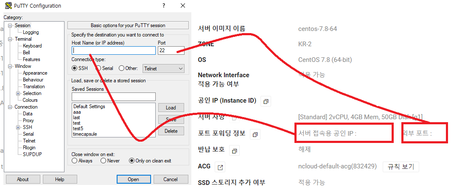Open the Bell category
The height and width of the screenshot is (193, 451).
click(x=26, y=53)
